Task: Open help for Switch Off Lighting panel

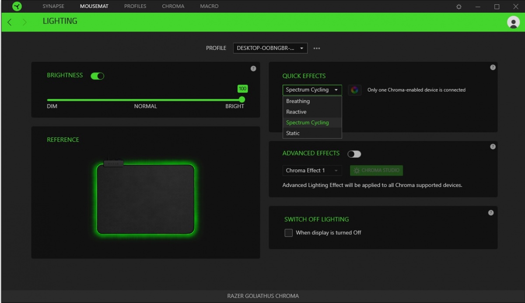Action: (x=491, y=212)
